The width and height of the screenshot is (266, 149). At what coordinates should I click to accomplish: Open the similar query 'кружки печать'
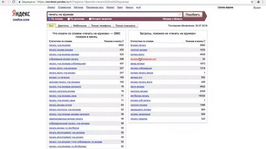pyautogui.click(x=138, y=45)
